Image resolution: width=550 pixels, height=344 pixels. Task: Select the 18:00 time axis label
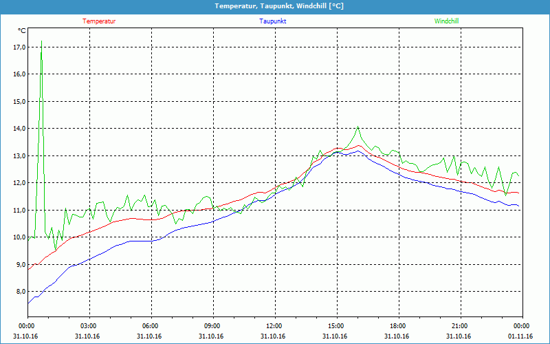pyautogui.click(x=398, y=326)
